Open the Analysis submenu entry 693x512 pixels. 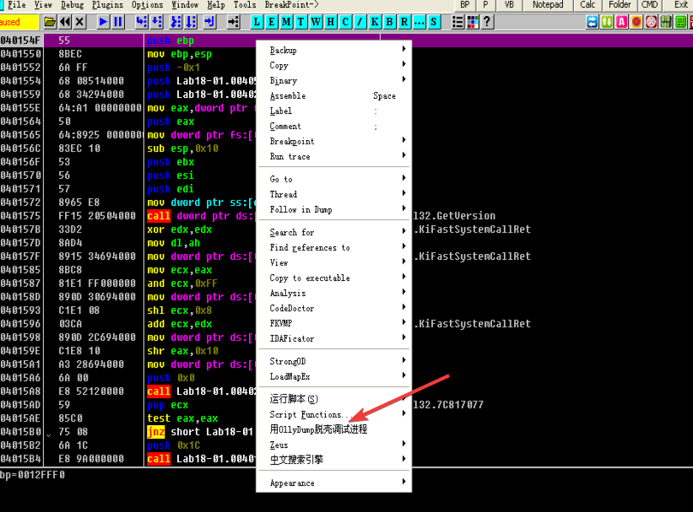(334, 293)
